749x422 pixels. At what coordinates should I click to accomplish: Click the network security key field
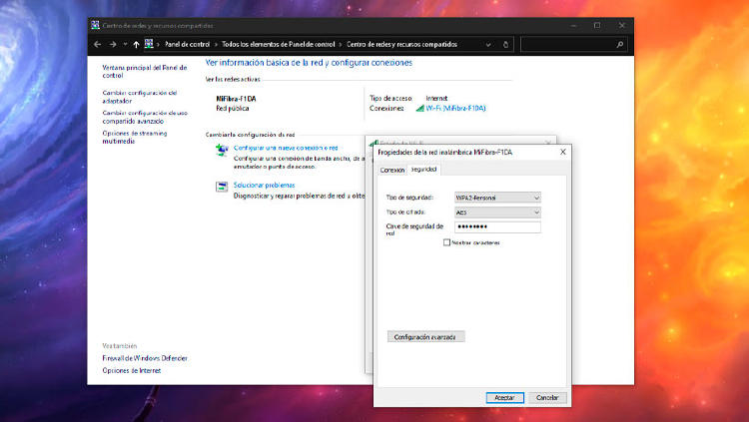tap(496, 227)
